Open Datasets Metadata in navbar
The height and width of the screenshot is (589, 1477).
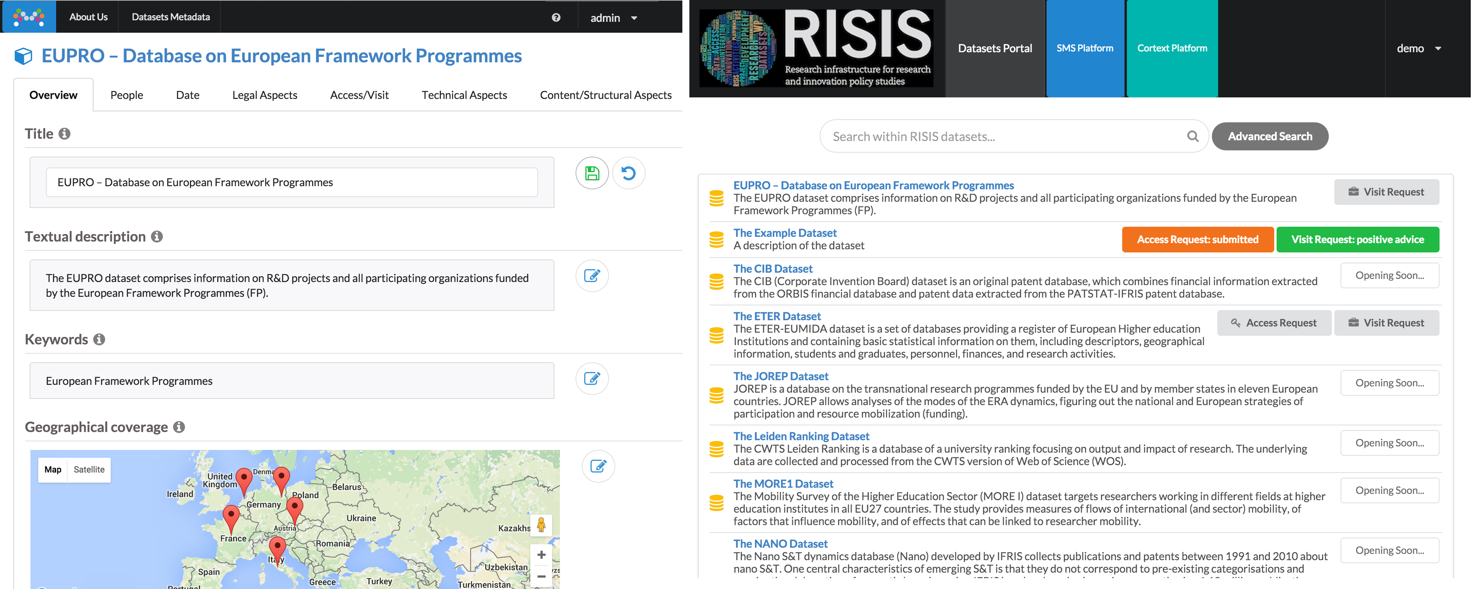(170, 17)
